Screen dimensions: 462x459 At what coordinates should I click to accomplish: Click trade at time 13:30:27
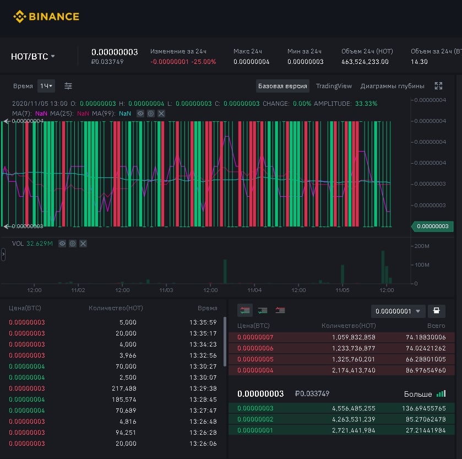point(113,366)
